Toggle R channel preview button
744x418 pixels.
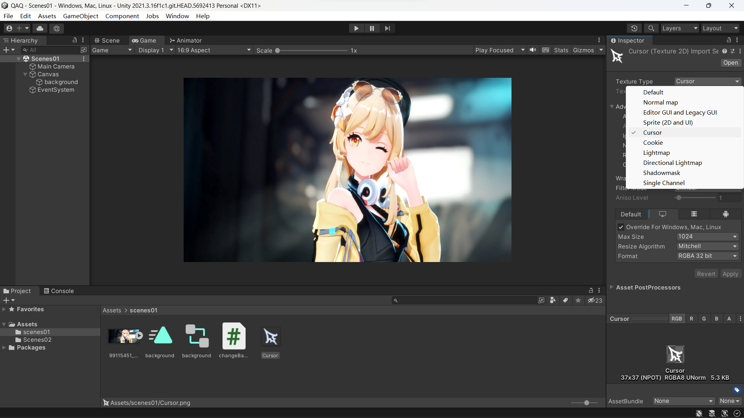coord(691,319)
